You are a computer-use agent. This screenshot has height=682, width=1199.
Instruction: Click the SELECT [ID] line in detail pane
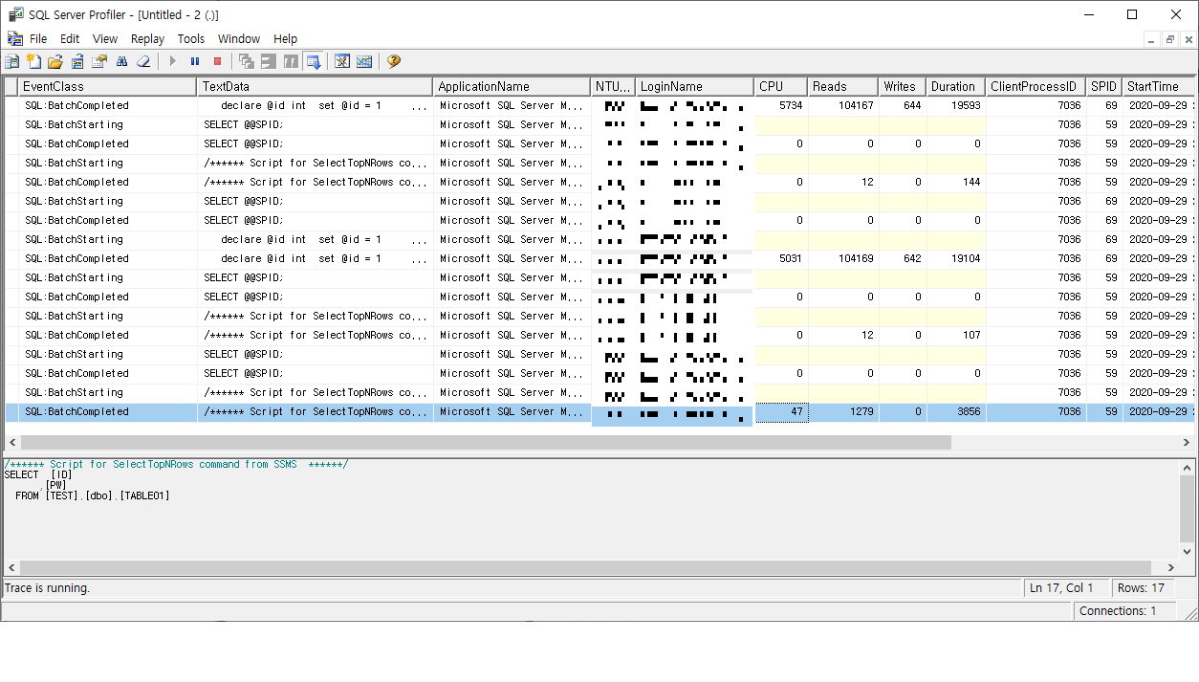(38, 474)
